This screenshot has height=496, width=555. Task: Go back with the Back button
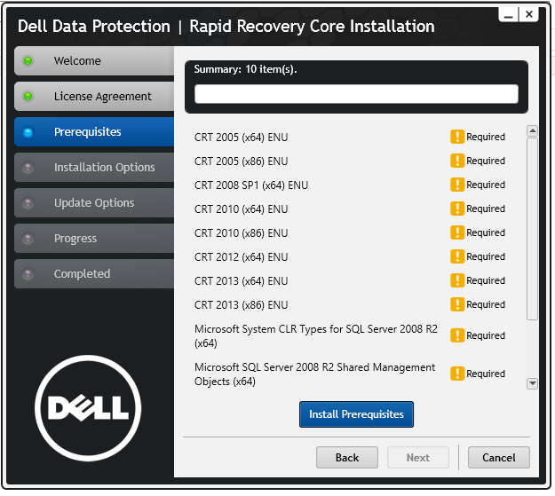[x=347, y=458]
